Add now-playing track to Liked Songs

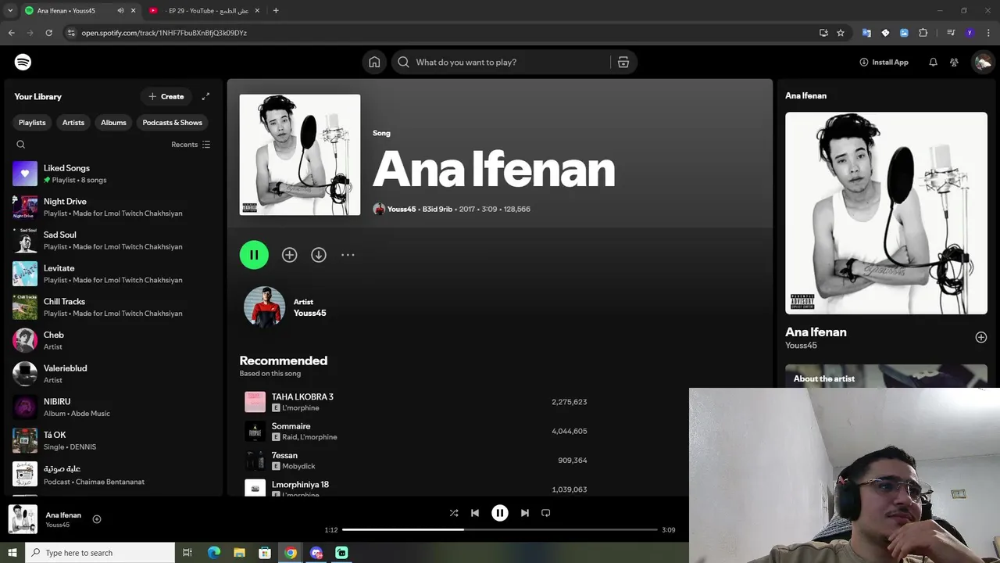[x=97, y=519]
